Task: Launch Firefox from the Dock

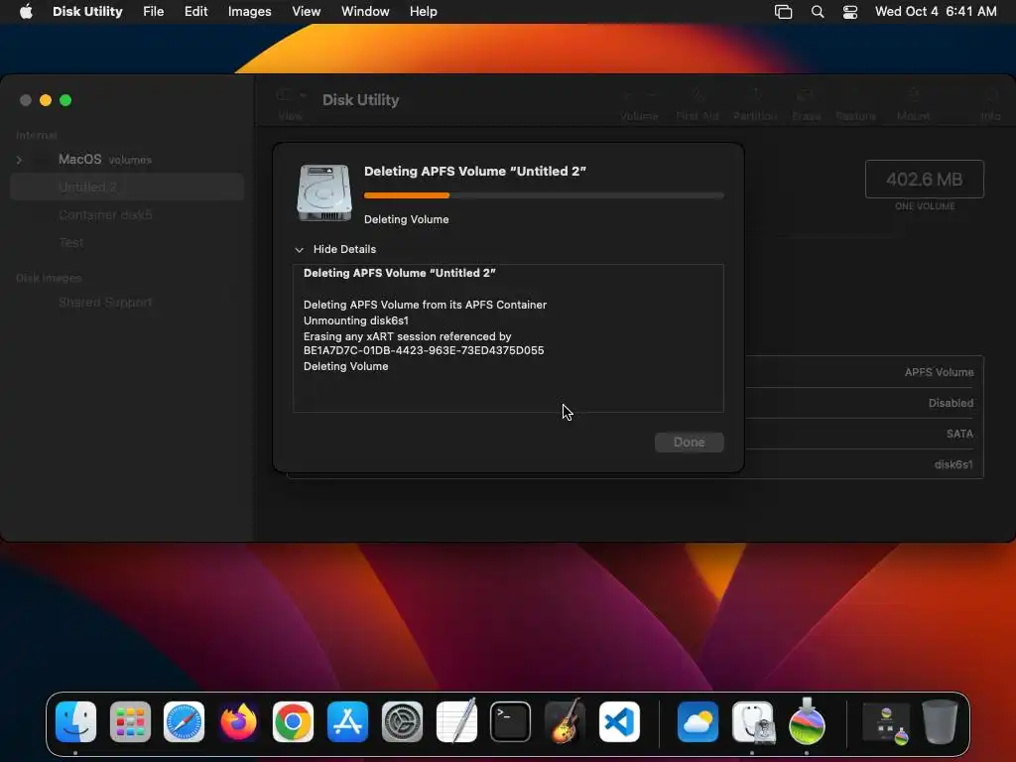Action: click(x=238, y=721)
